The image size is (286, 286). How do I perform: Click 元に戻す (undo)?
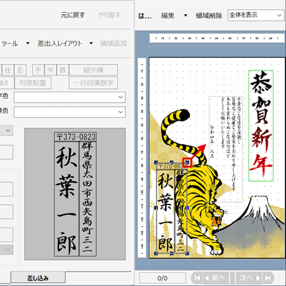73,15
